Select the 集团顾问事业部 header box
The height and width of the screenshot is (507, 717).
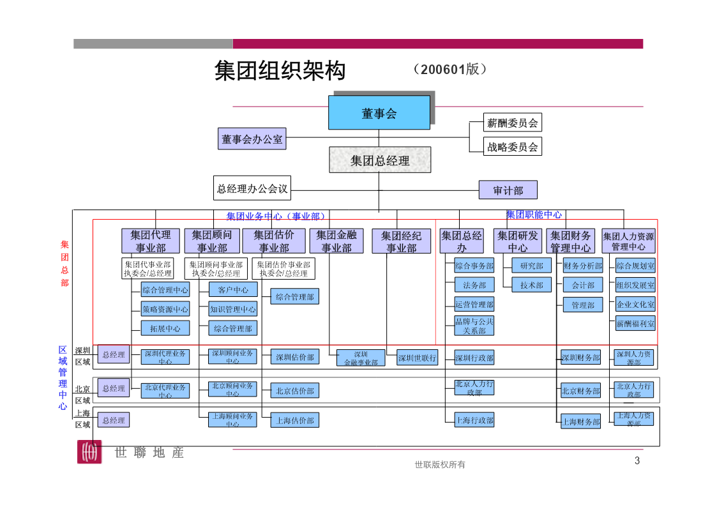tap(212, 241)
